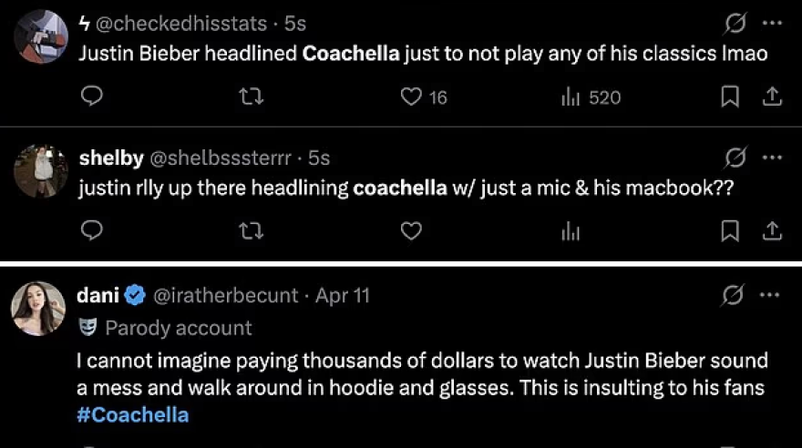The image size is (802, 448).
Task: Share the checkedhisstats tweet
Action: (x=770, y=96)
